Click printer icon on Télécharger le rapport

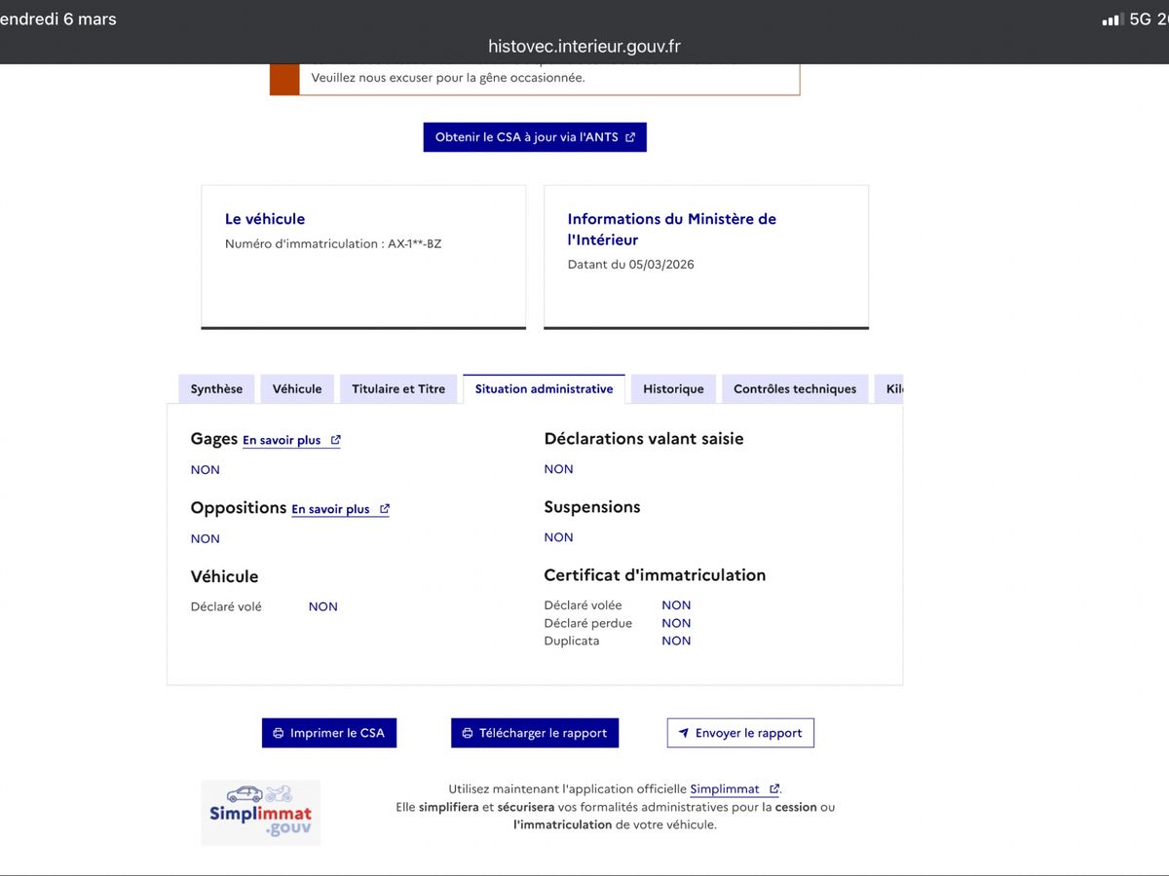(468, 733)
